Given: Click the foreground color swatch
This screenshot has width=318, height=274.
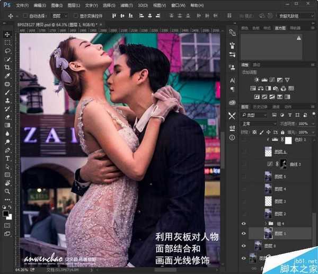Looking at the screenshot, I should point(6,213).
